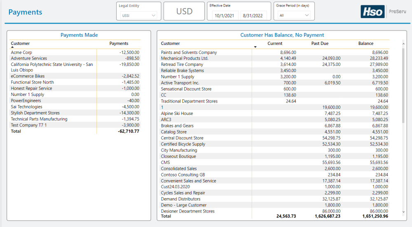412x227 pixels.
Task: Click the descending sort arrow beside Current column
Action: (255, 47)
